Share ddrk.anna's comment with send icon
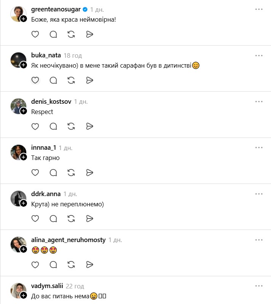271x304 pixels. pyautogui.click(x=90, y=218)
